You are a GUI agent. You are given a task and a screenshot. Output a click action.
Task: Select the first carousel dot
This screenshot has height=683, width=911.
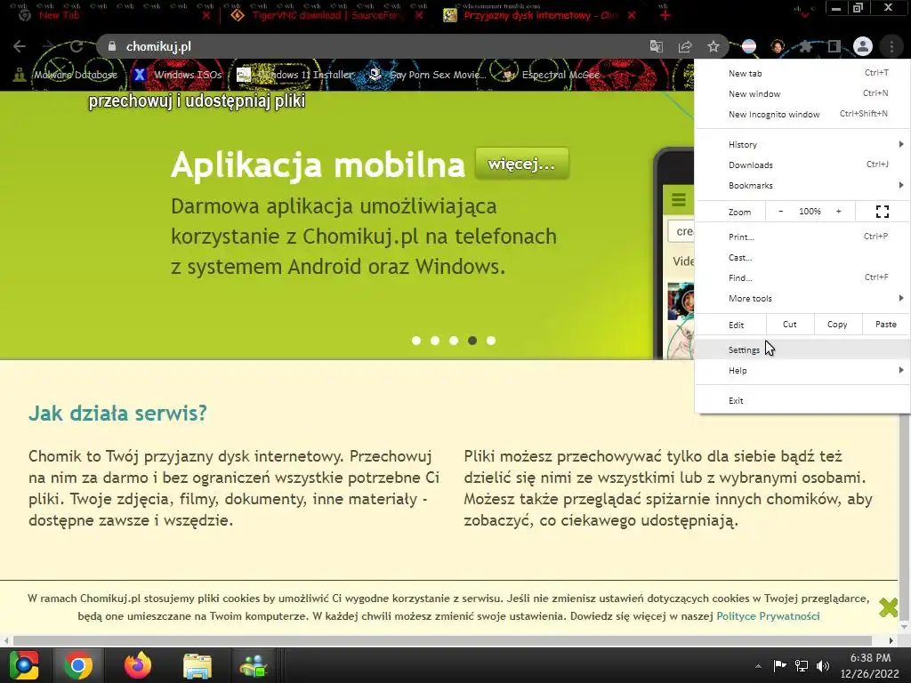pos(416,341)
